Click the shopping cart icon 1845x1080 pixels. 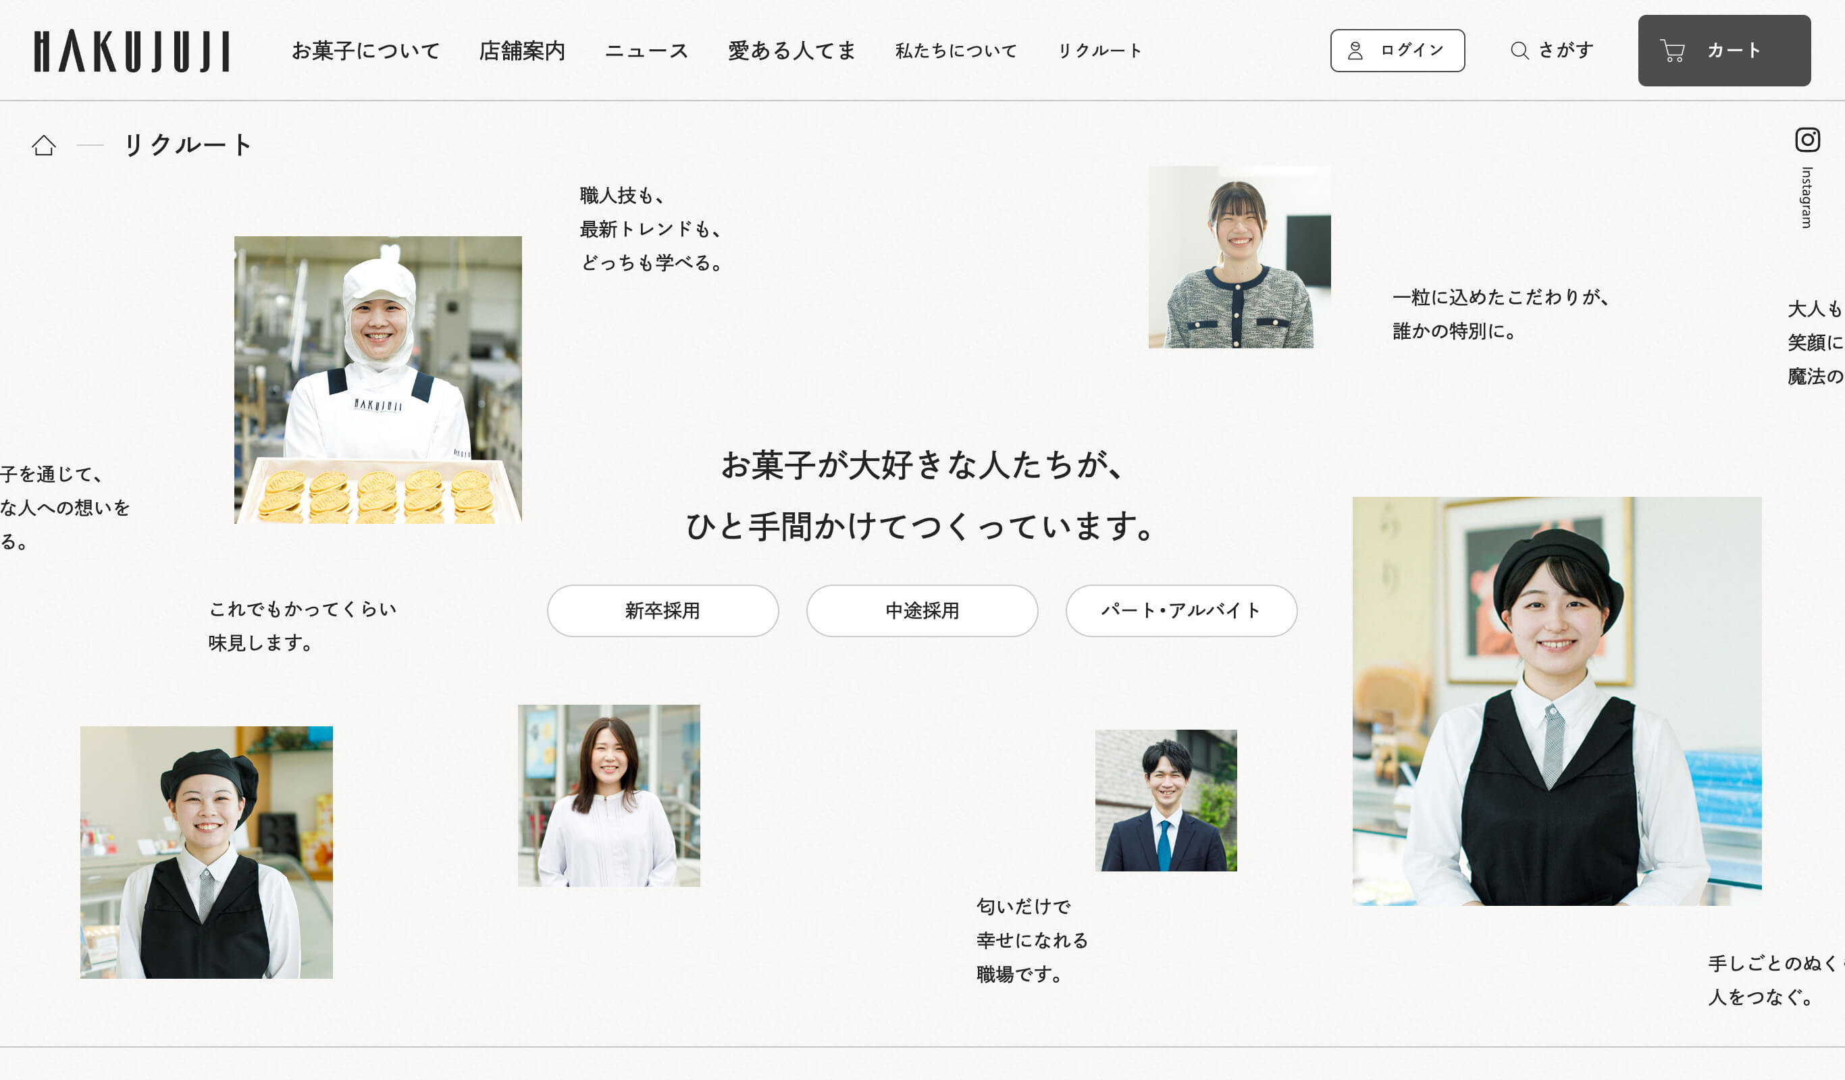(x=1672, y=51)
